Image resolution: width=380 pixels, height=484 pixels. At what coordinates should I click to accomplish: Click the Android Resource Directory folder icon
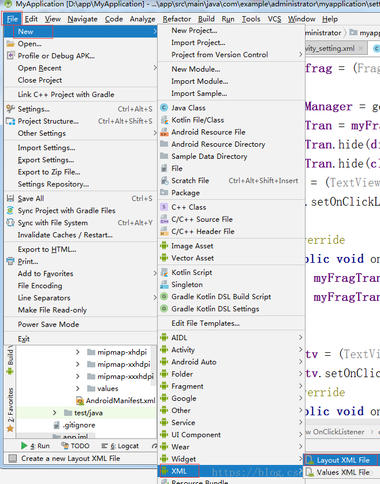click(x=164, y=144)
